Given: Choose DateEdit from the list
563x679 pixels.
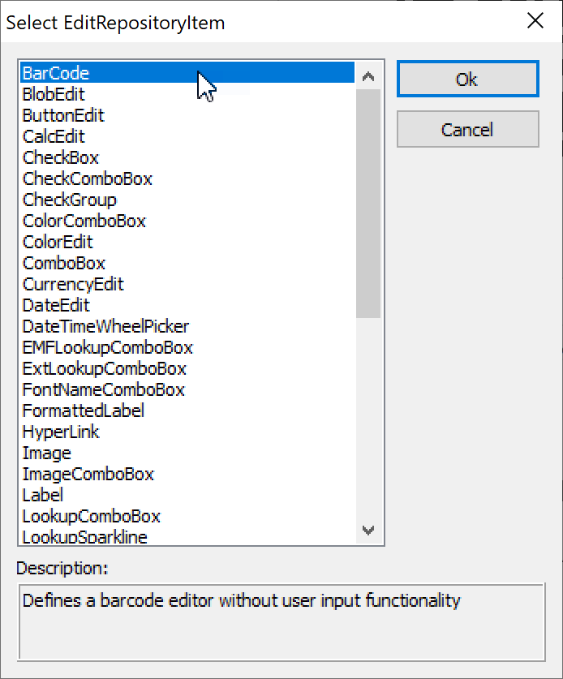Looking at the screenshot, I should point(56,305).
